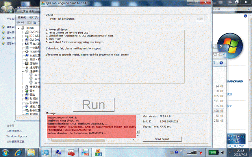This screenshot has width=252, height=157.
Task: Click the help icon in the small right window
Action: (x=221, y=63)
